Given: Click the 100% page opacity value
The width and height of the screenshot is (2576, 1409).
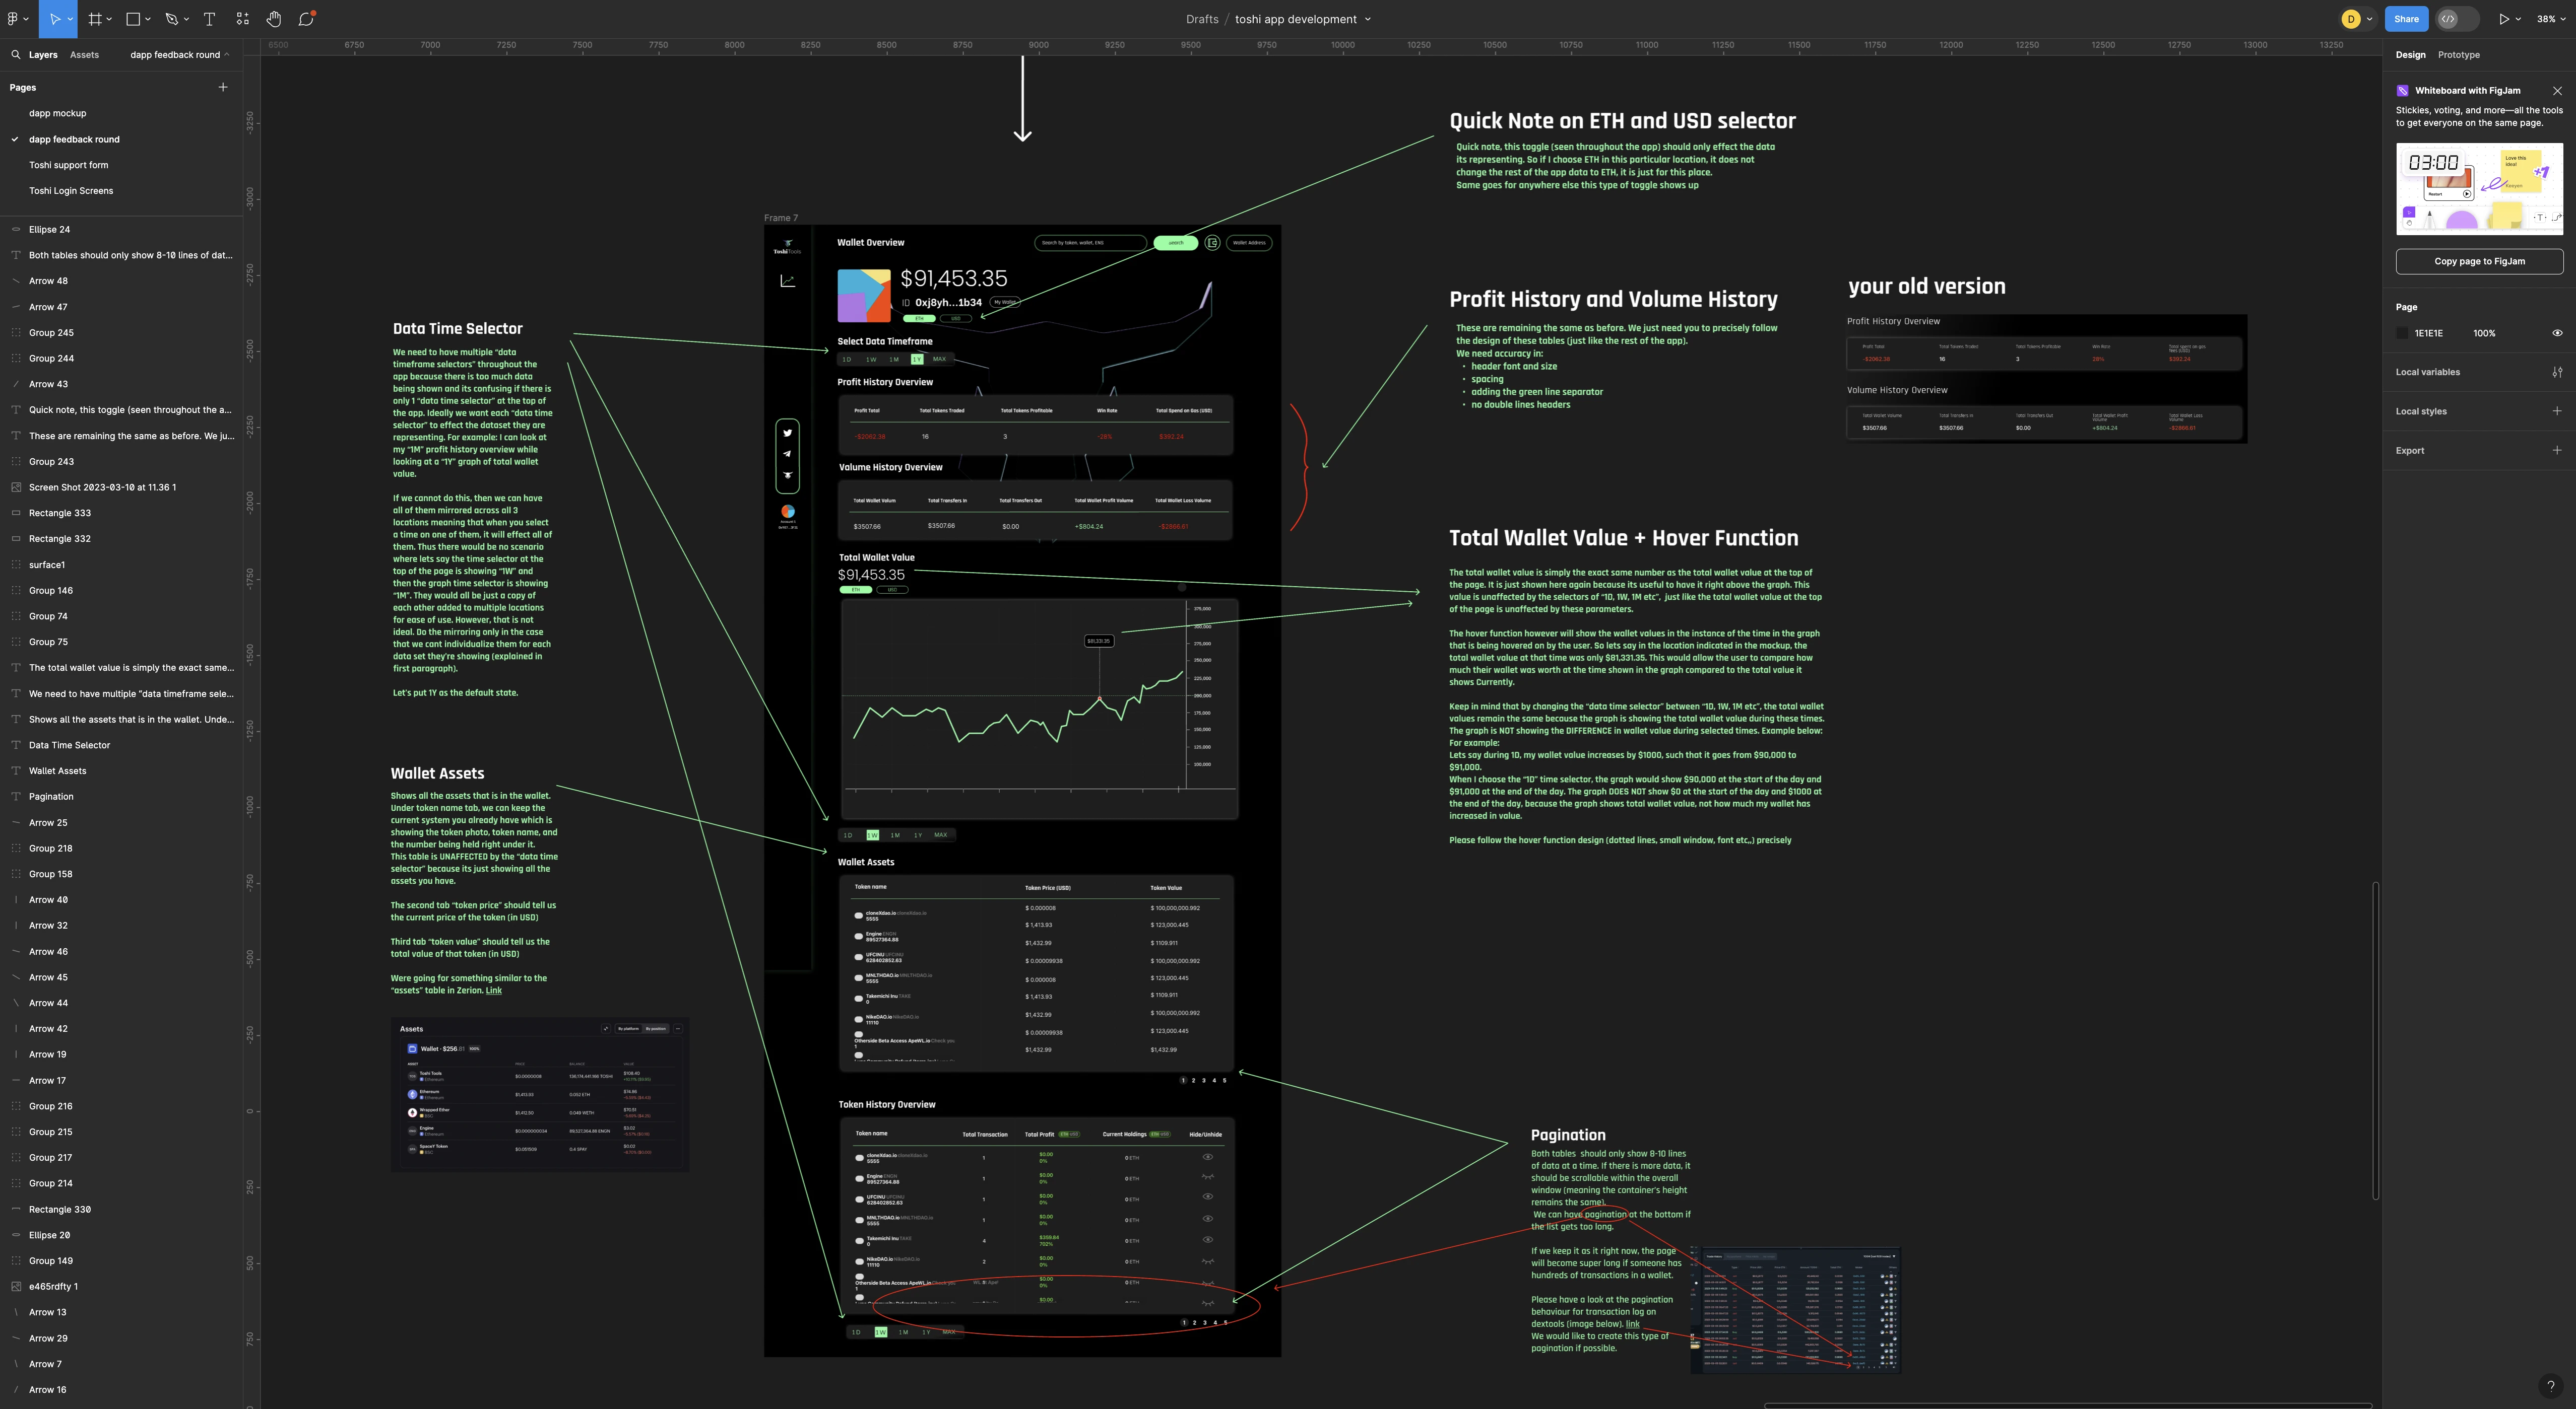Looking at the screenshot, I should (x=2484, y=334).
